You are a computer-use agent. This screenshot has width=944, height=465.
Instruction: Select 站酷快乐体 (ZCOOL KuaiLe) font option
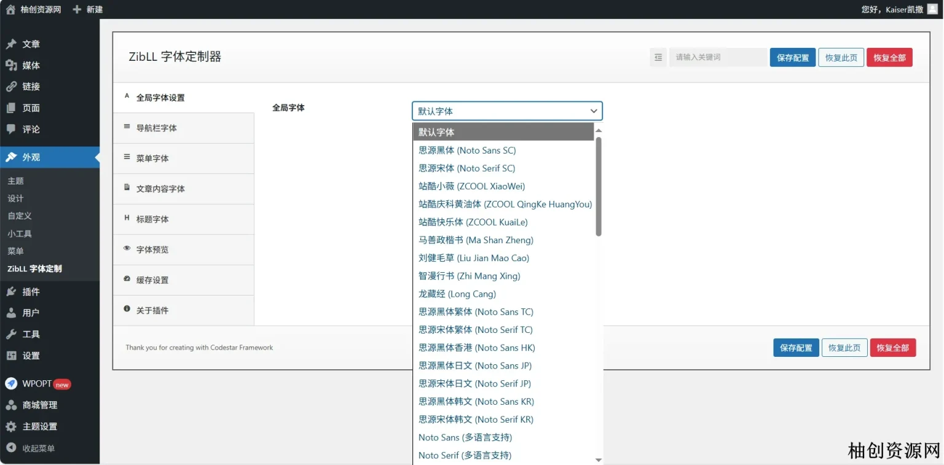473,222
